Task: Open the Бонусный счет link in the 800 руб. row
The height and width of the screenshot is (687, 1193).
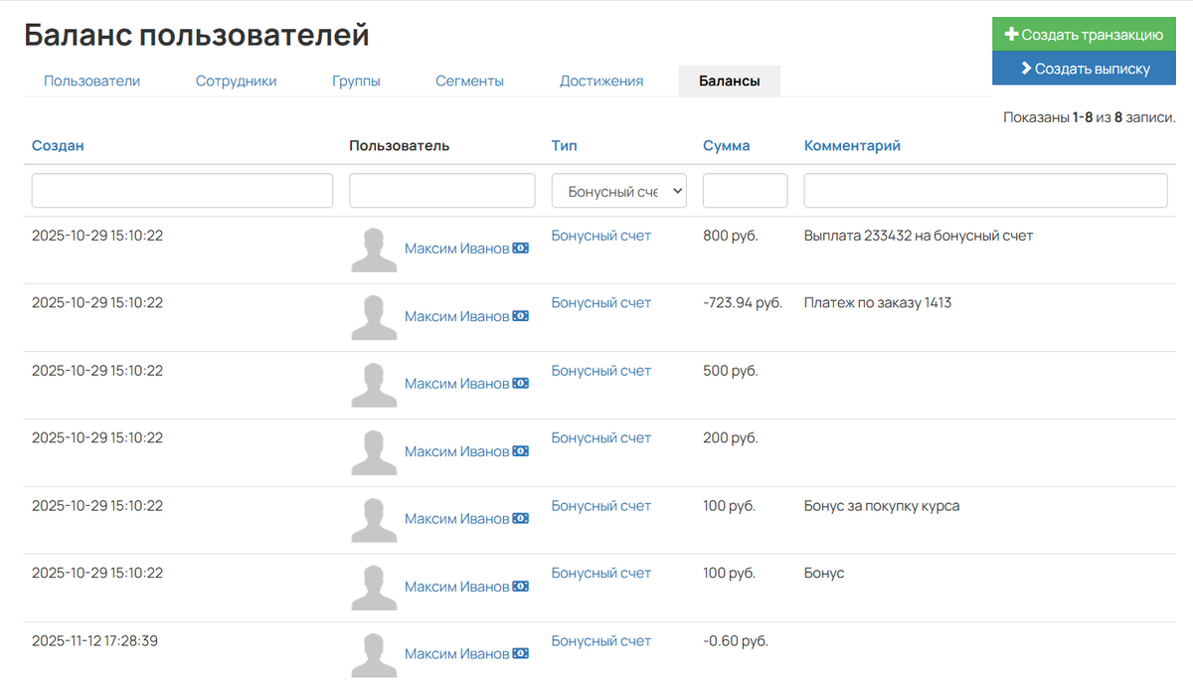Action: [x=600, y=236]
